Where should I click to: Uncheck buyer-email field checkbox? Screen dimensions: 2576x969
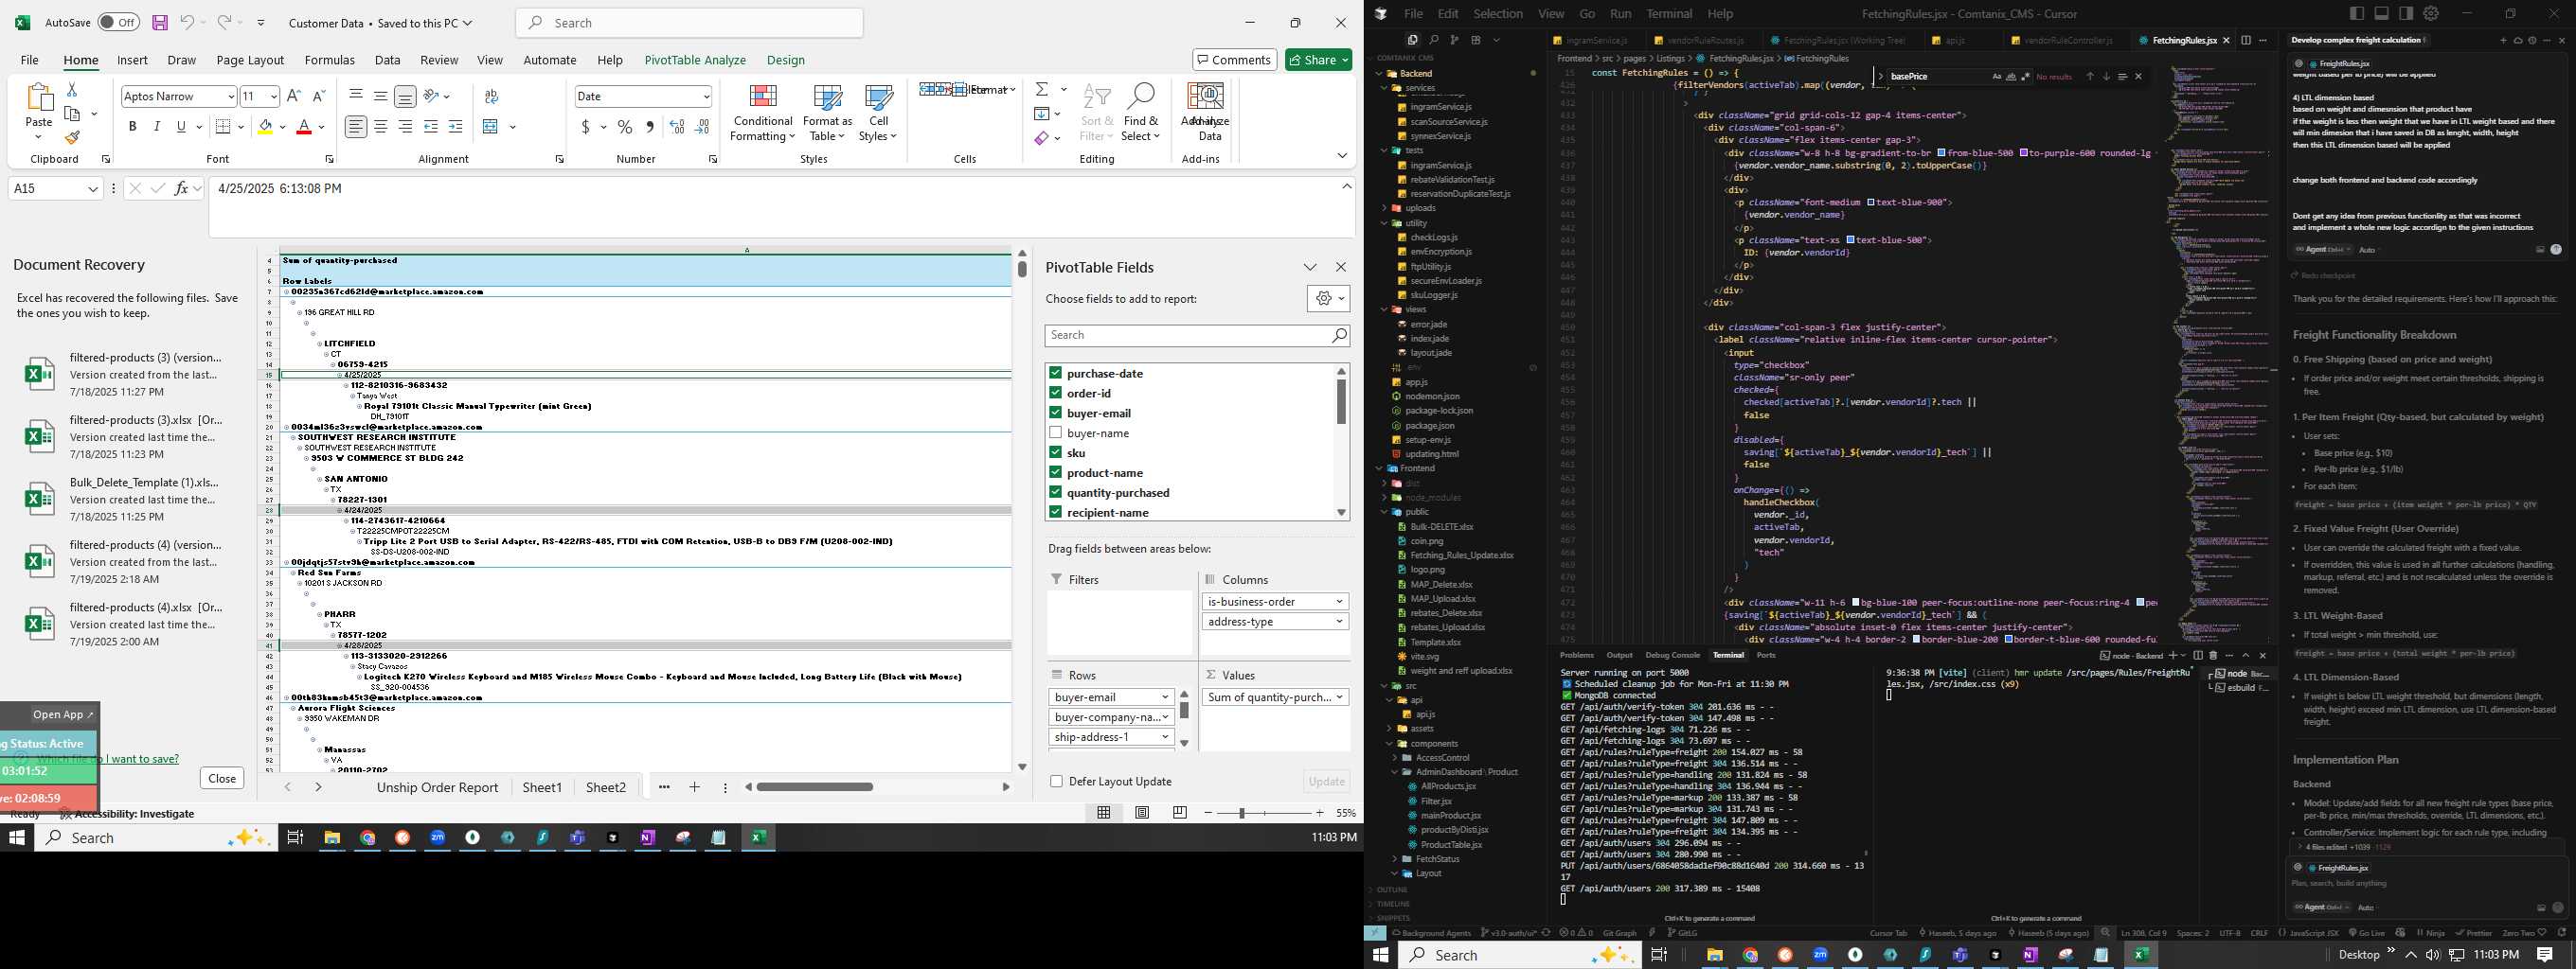pos(1055,413)
